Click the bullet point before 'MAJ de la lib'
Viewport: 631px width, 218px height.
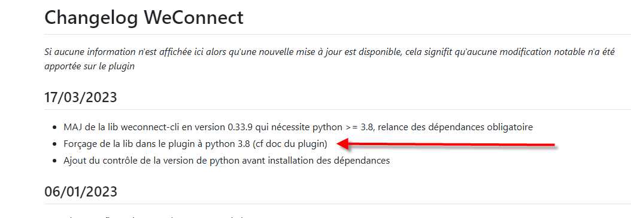pyautogui.click(x=54, y=128)
